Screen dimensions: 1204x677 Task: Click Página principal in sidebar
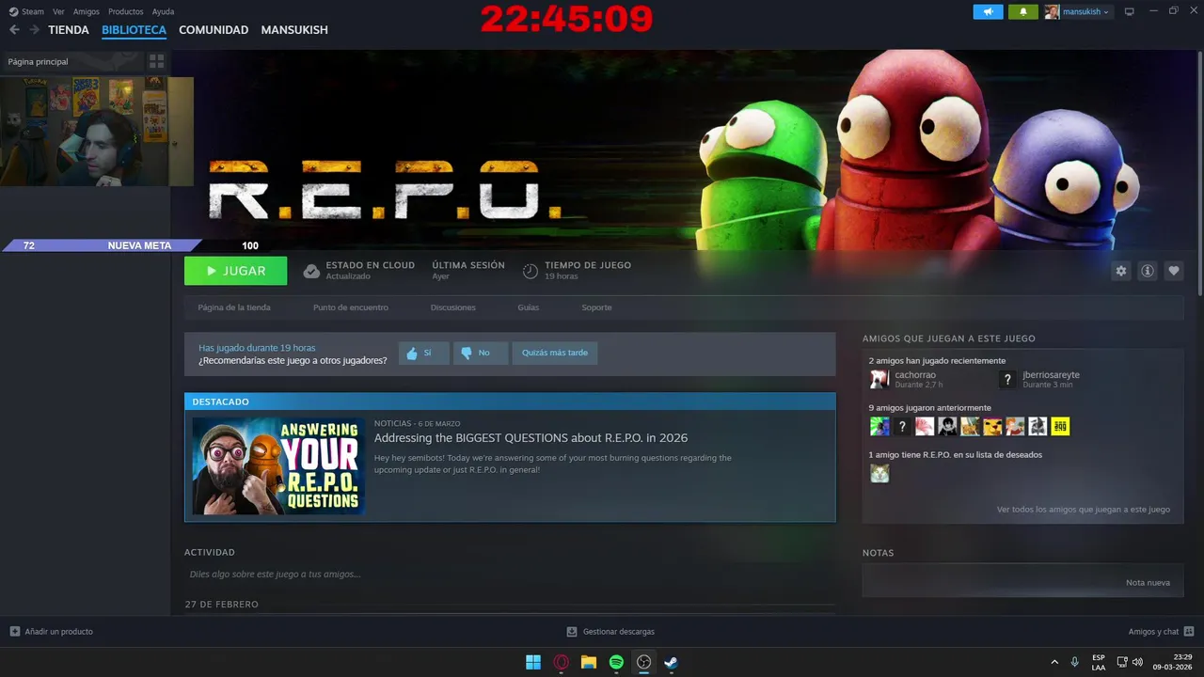pyautogui.click(x=39, y=62)
